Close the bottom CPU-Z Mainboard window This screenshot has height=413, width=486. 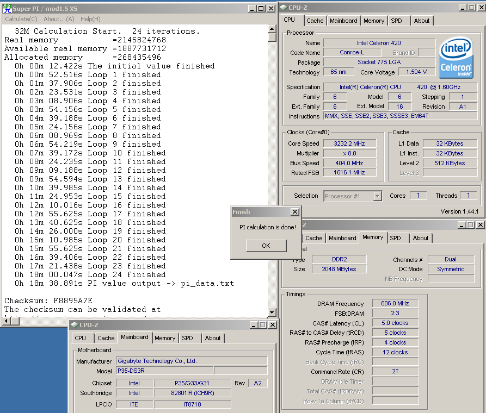coord(273,325)
